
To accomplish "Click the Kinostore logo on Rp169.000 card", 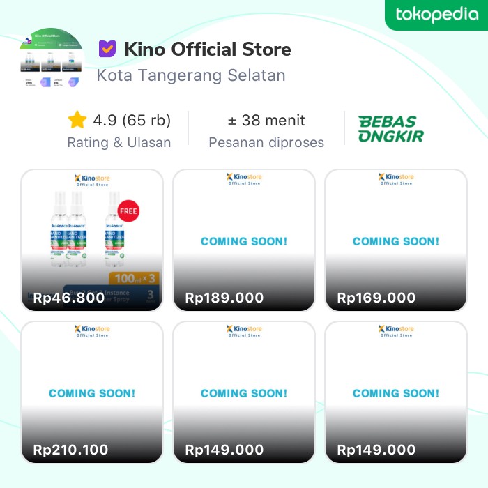I will (x=396, y=179).
